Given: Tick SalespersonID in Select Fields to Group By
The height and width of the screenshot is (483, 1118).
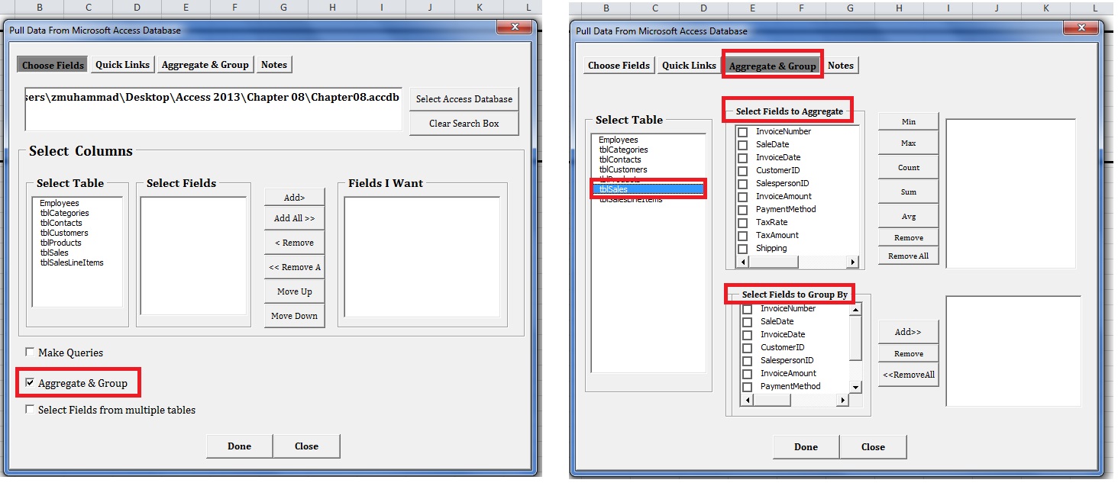Looking at the screenshot, I should (x=747, y=361).
